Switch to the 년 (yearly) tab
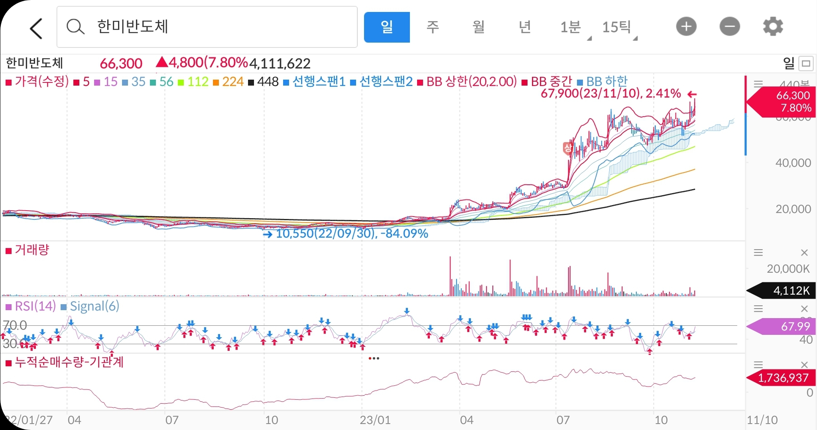Screen dimensions: 817x430 click(x=525, y=27)
